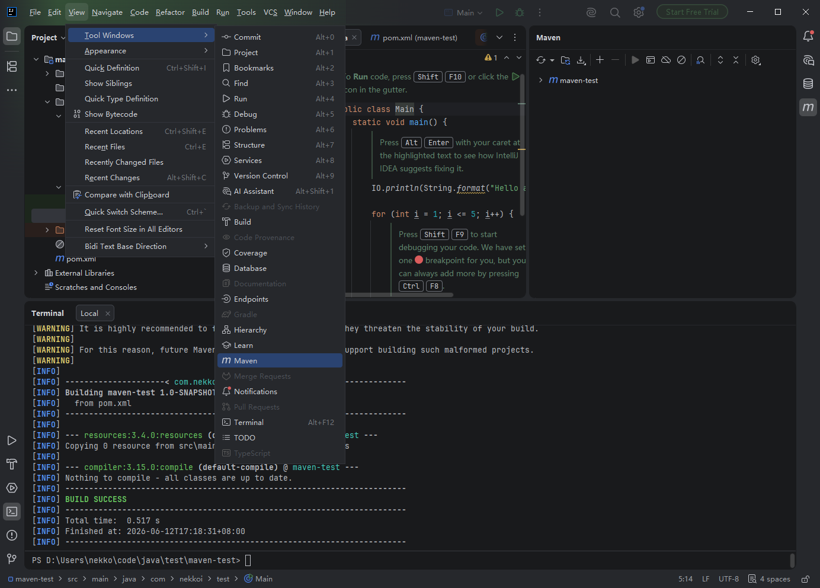
Task: Select Compare with Clipboard menu item
Action: 141,194
